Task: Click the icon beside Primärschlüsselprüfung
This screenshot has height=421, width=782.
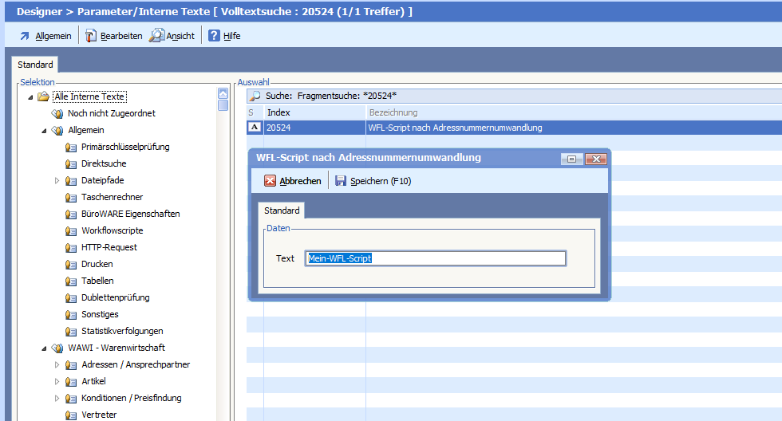Action: 71,147
